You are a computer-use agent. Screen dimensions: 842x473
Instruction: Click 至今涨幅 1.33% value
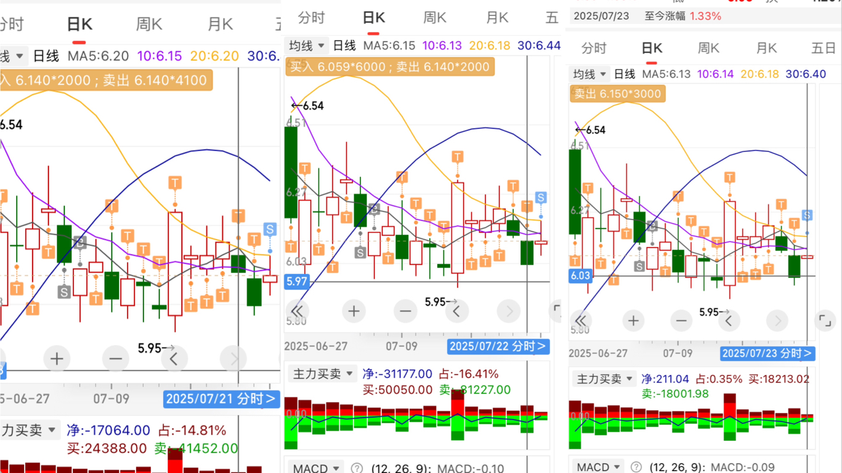coord(705,16)
